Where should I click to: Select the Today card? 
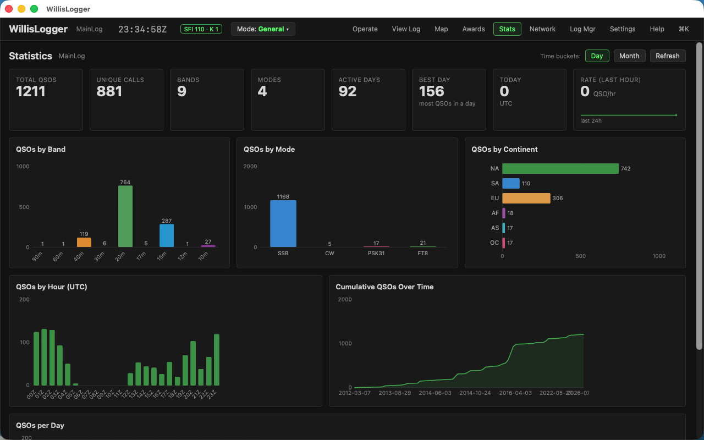[530, 100]
